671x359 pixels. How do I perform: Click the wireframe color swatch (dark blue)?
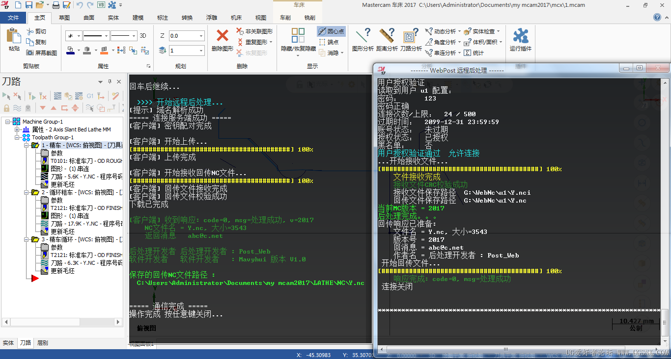click(x=70, y=51)
